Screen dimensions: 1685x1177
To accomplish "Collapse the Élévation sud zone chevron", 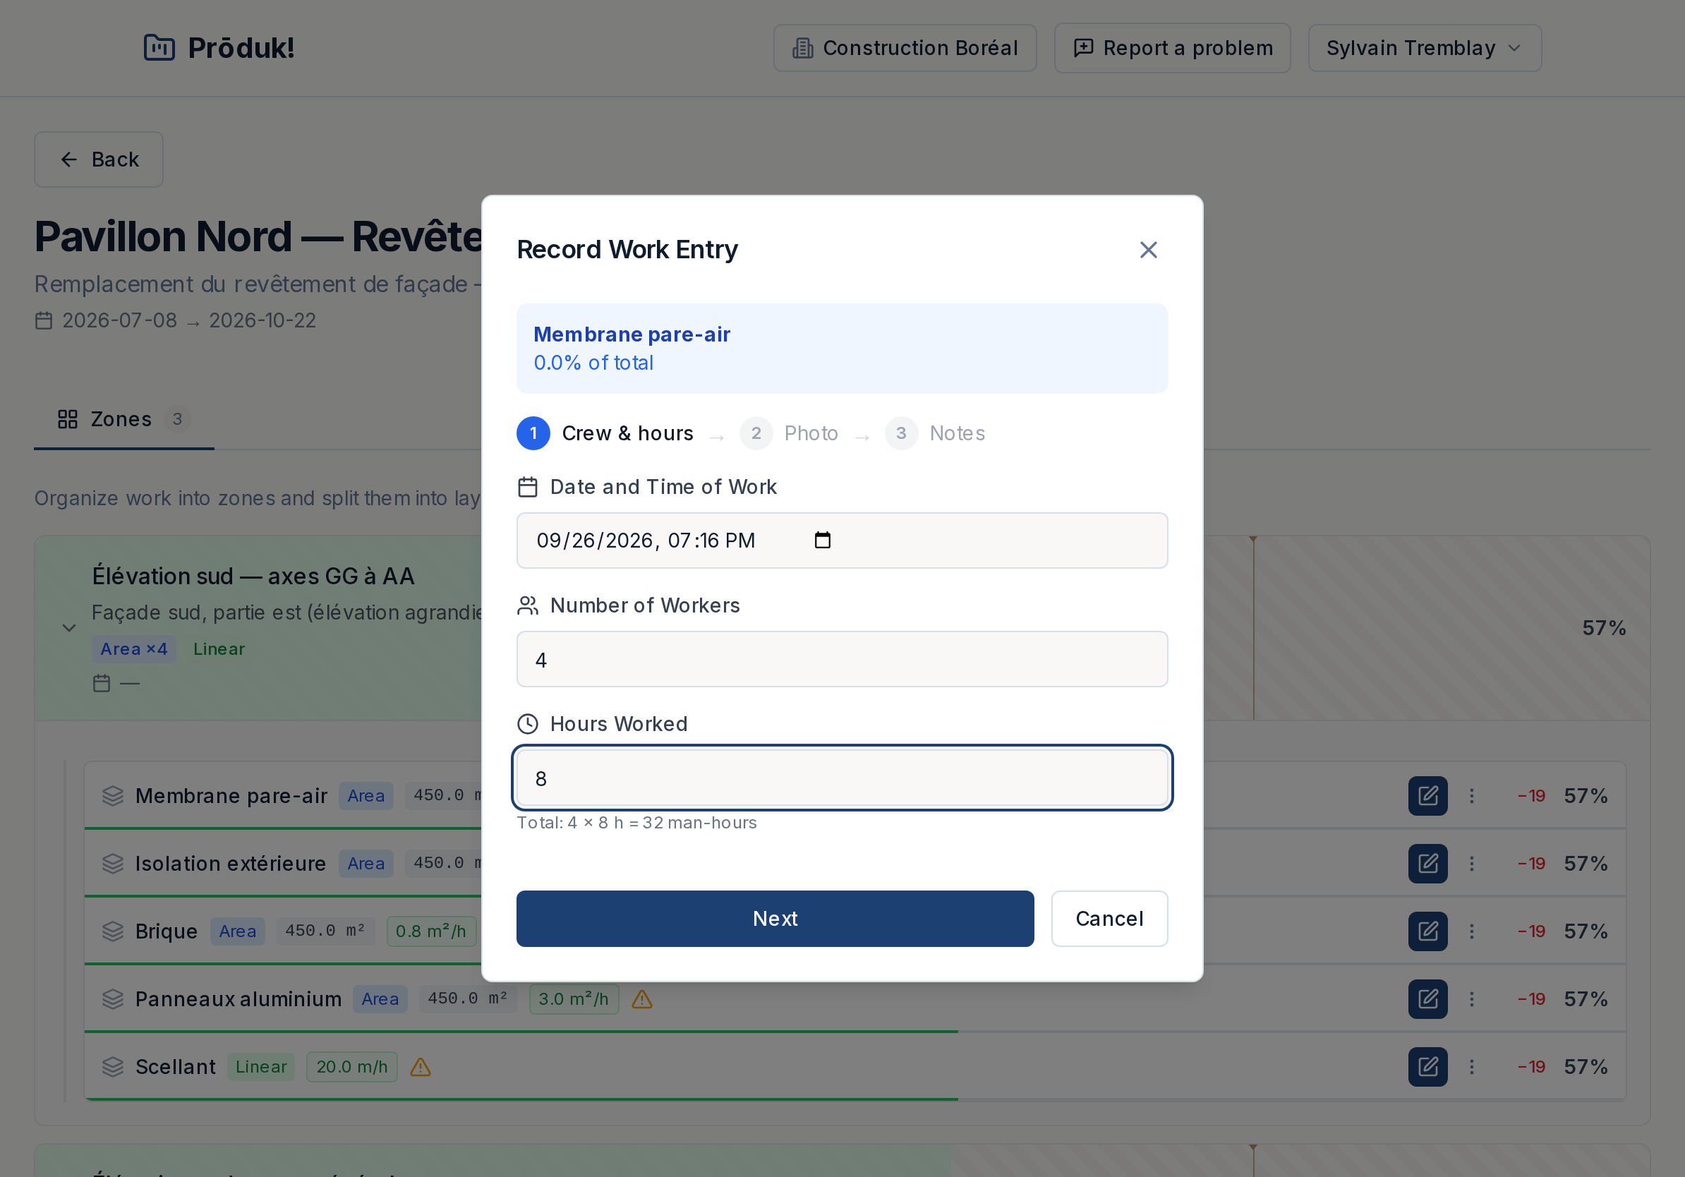I will pyautogui.click(x=69, y=628).
